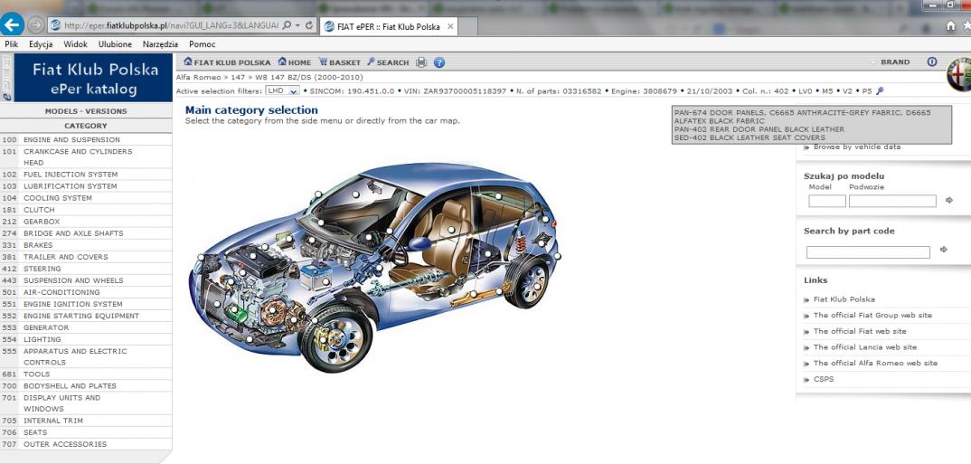Select 103 LUBRIFICATION SYSTEM

86,186
